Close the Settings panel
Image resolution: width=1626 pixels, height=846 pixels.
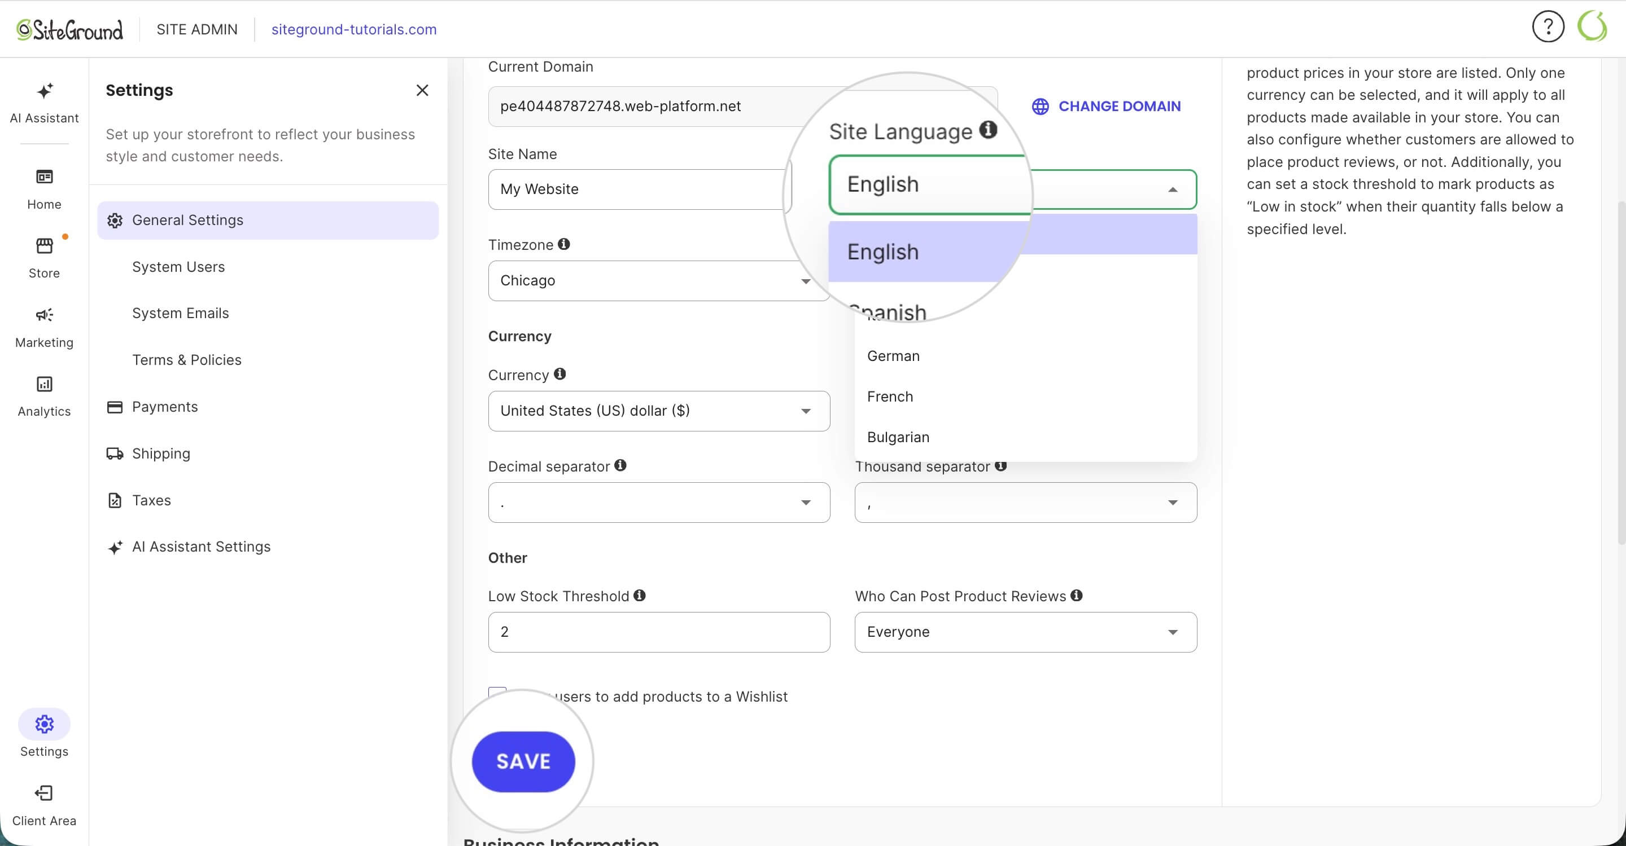click(422, 90)
